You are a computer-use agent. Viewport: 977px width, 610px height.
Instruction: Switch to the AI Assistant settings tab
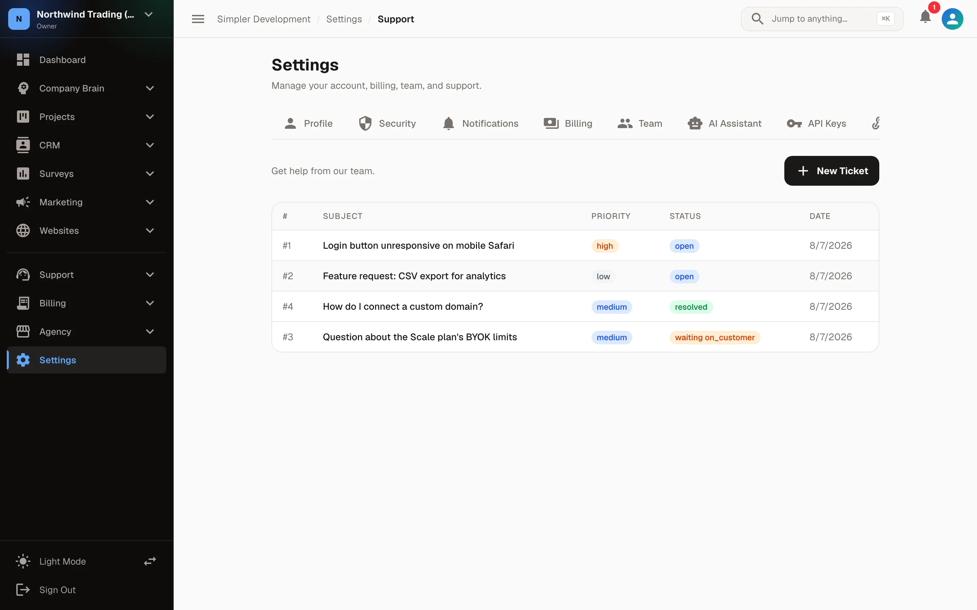pyautogui.click(x=725, y=123)
